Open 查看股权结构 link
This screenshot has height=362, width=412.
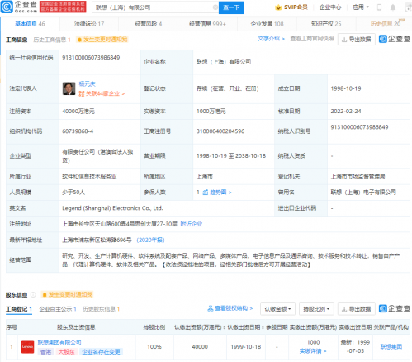[230, 308]
